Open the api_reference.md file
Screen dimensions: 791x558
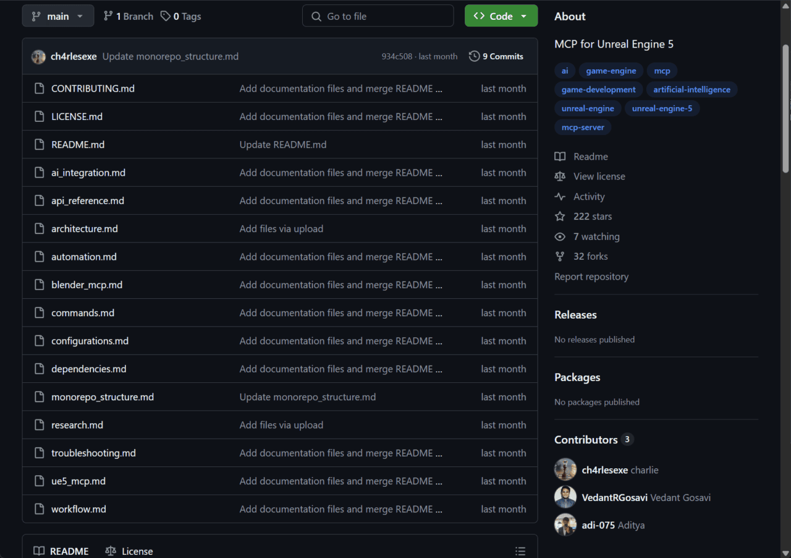pyautogui.click(x=88, y=200)
